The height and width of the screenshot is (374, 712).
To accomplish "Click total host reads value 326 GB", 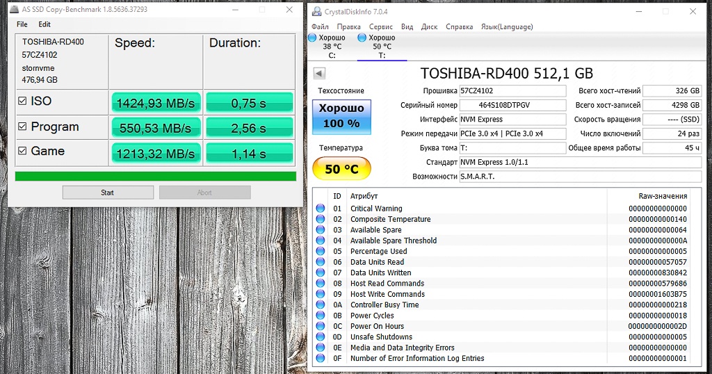I will pos(672,91).
